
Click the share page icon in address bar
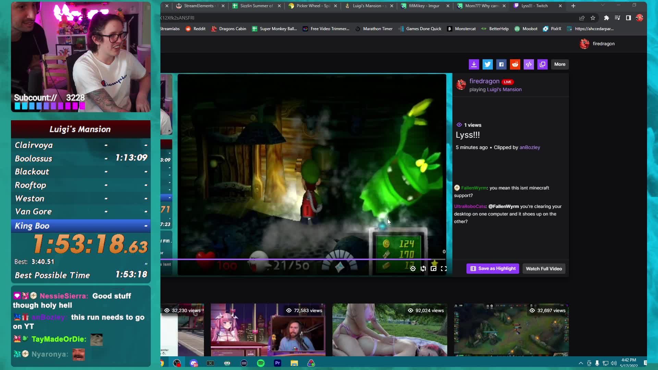(x=582, y=18)
